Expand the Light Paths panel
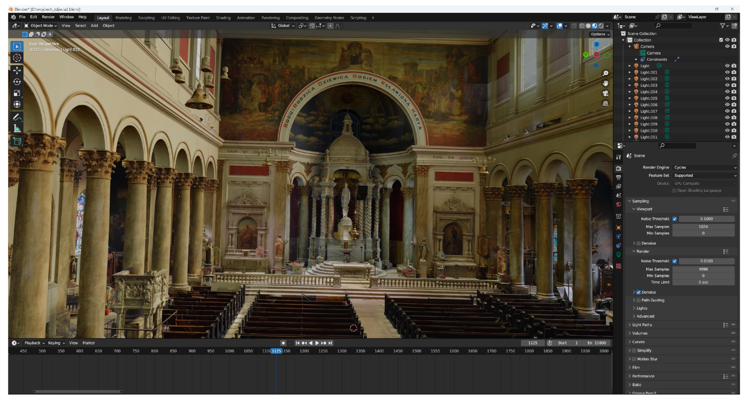The height and width of the screenshot is (402, 747). [642, 325]
